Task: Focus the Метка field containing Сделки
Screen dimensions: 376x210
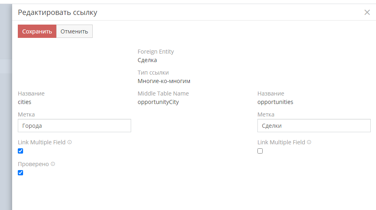Action: [314, 126]
